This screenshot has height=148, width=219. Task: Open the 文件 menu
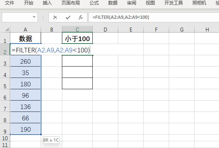point(9,3)
